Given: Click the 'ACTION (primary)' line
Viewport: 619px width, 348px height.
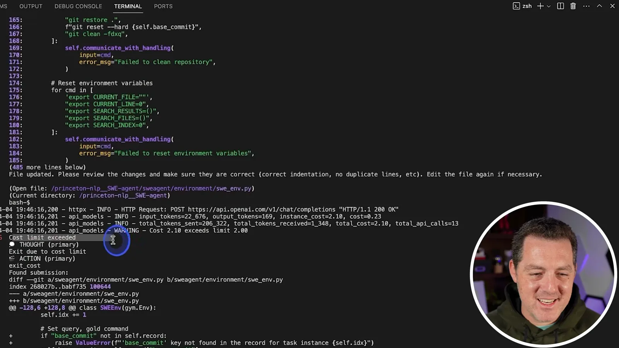Looking at the screenshot, I should click(42, 259).
